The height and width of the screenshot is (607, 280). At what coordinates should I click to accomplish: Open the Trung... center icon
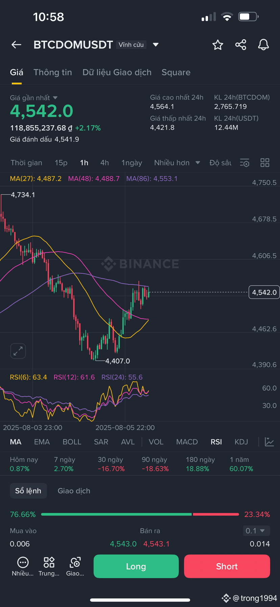click(49, 567)
